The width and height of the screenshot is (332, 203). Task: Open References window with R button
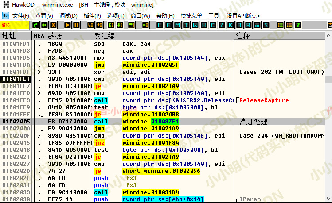click(248, 25)
